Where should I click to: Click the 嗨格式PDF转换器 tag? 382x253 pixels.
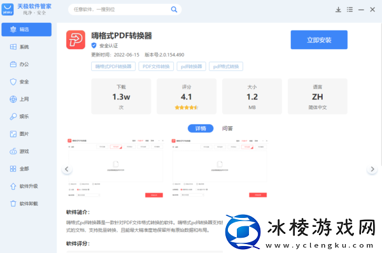pyautogui.click(x=113, y=66)
